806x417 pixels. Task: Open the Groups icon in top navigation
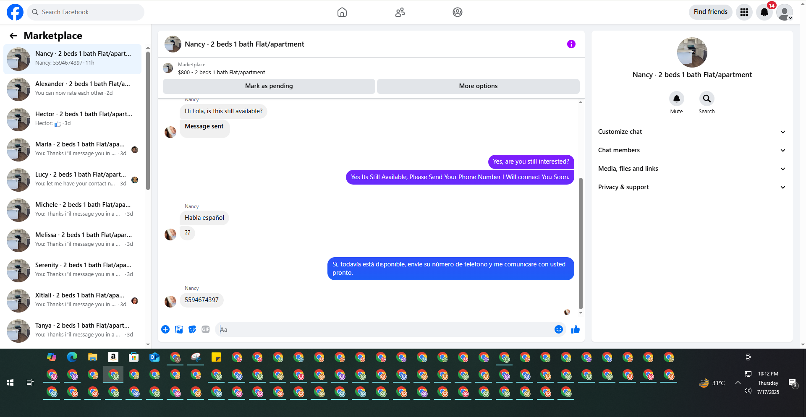(458, 12)
